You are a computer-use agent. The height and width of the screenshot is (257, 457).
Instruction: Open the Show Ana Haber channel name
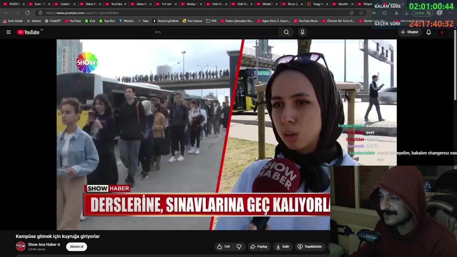pyautogui.click(x=42, y=245)
